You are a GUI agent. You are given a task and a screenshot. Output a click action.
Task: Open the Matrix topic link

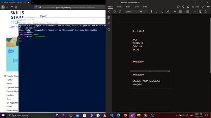(x=10, y=107)
